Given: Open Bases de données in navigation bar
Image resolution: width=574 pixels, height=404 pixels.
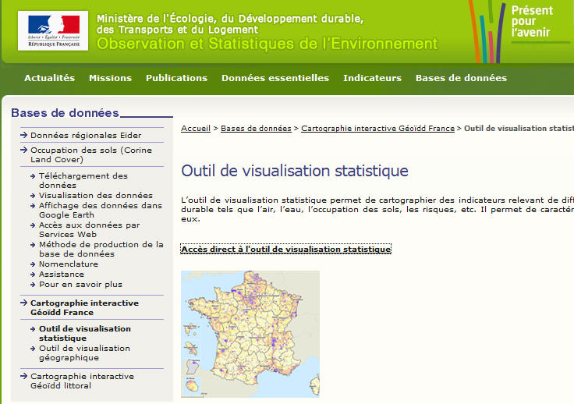Looking at the screenshot, I should click(x=461, y=78).
